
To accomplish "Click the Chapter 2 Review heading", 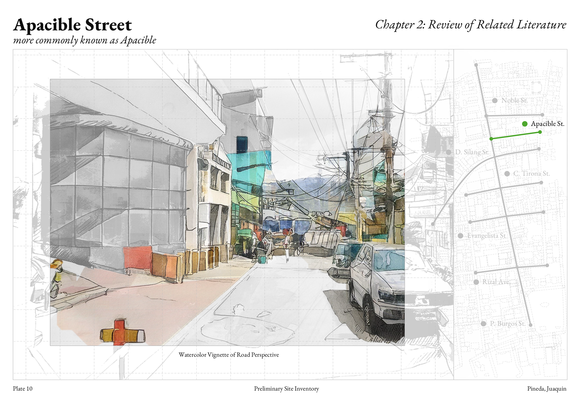I will [x=470, y=25].
